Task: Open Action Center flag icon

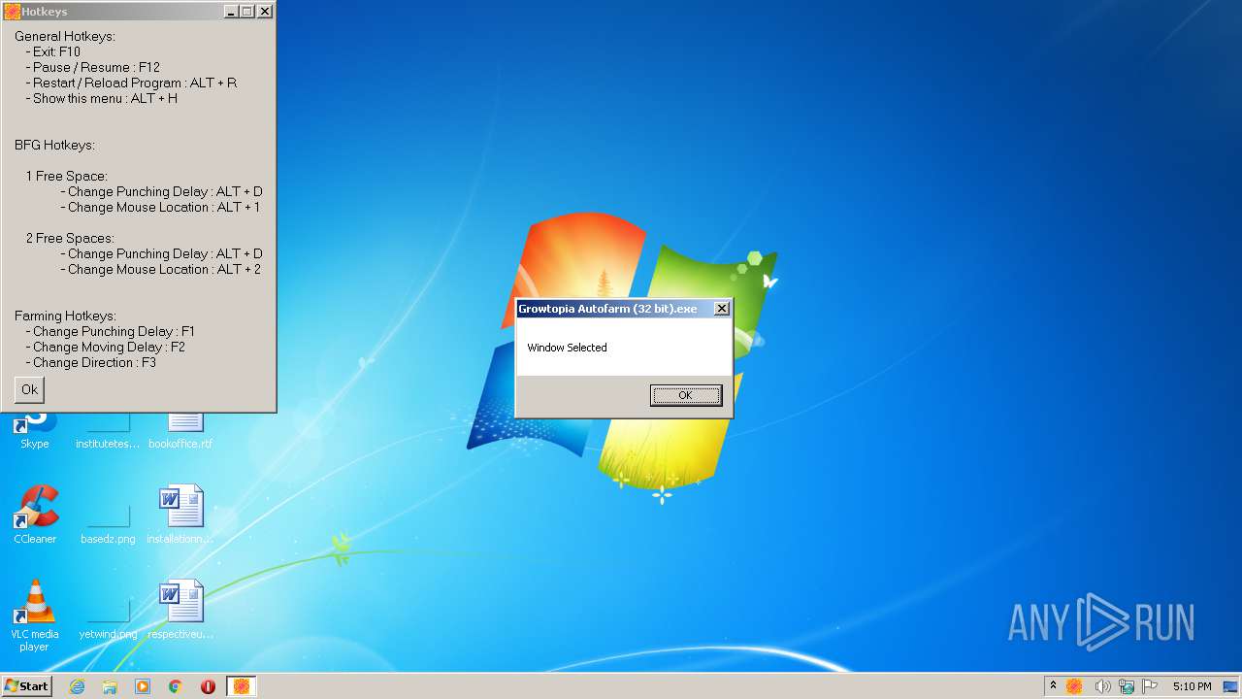Action: [x=1151, y=686]
